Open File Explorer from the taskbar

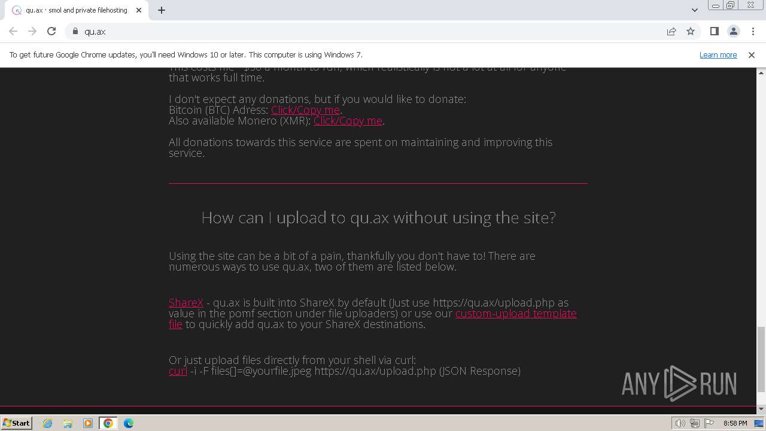coord(68,423)
